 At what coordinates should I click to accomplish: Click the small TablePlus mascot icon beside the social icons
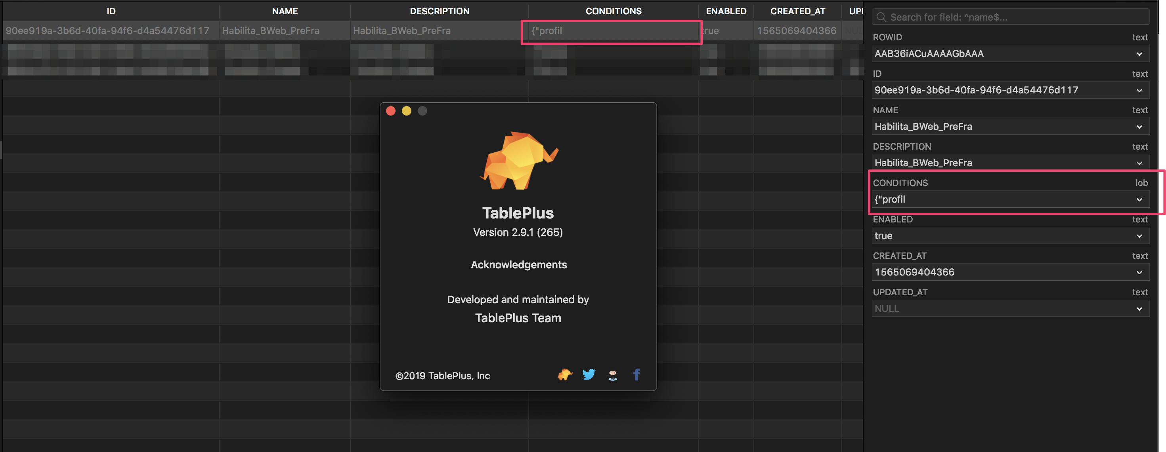tap(564, 374)
